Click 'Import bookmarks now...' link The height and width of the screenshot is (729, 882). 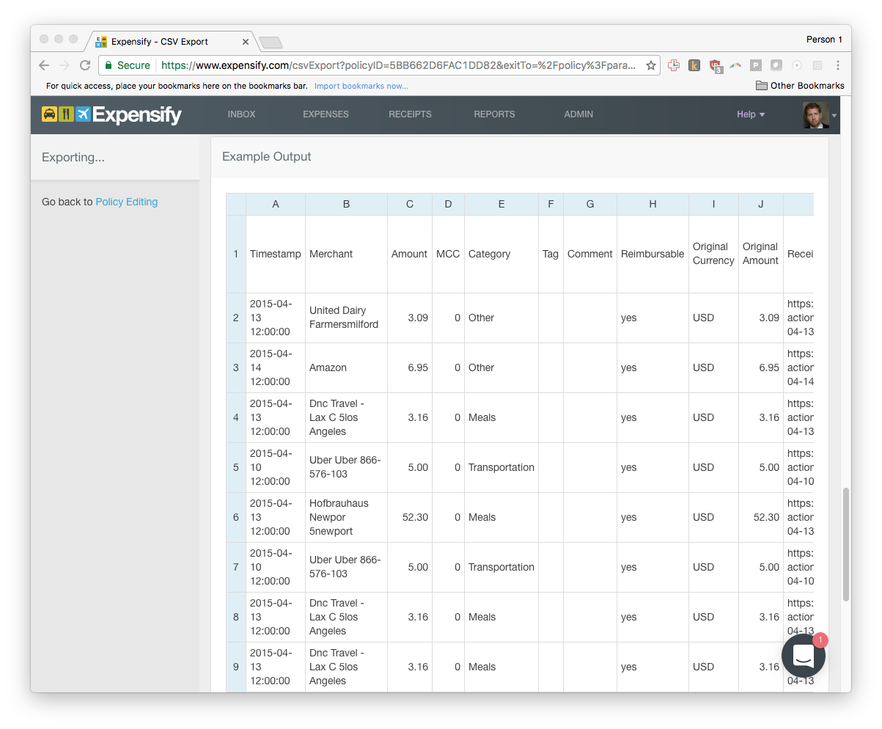(x=361, y=86)
